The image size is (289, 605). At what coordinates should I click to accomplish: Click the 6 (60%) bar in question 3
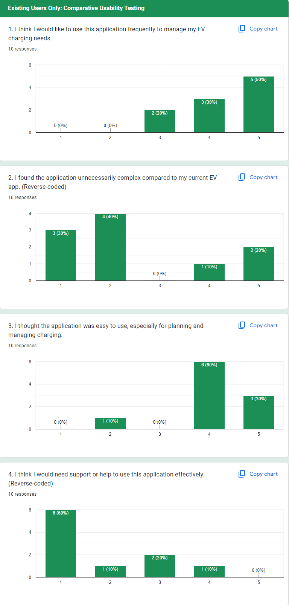click(x=209, y=395)
